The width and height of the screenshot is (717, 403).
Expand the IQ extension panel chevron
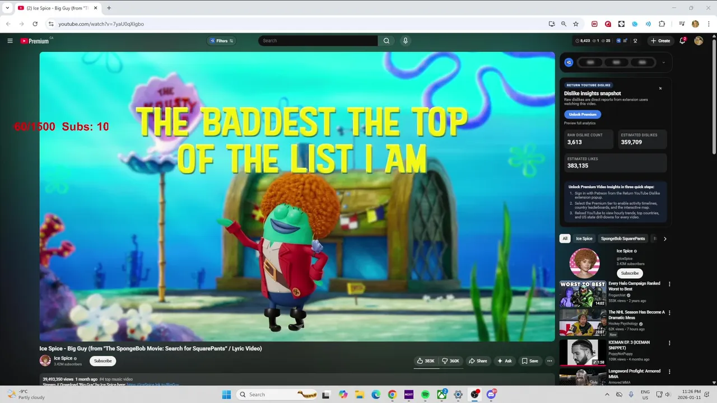coord(663,62)
